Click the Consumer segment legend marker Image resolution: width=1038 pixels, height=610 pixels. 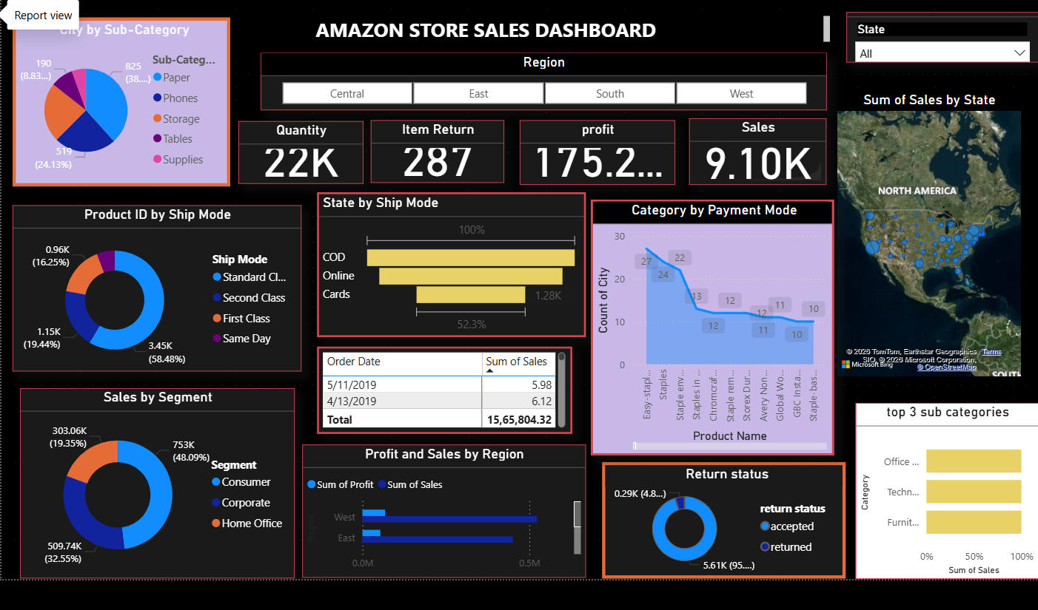pos(216,482)
